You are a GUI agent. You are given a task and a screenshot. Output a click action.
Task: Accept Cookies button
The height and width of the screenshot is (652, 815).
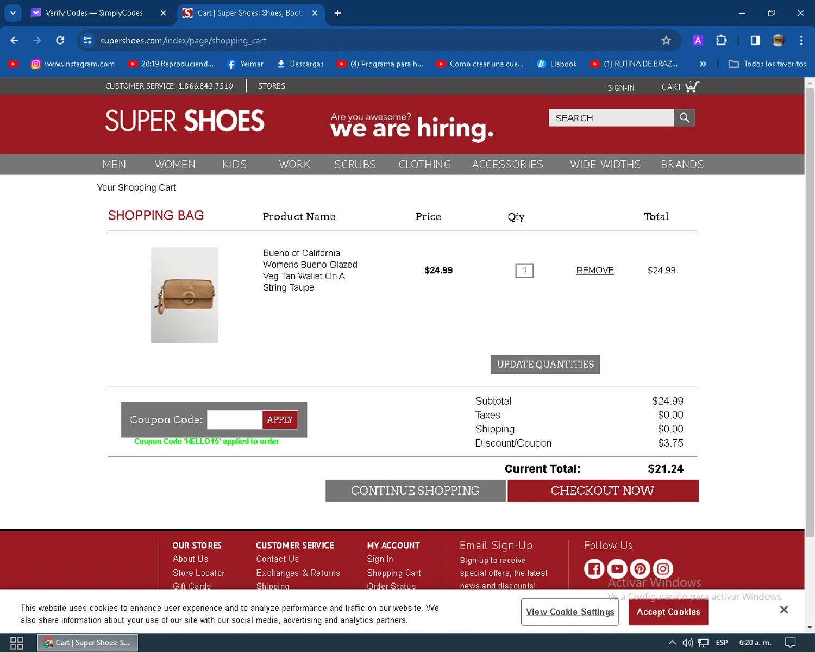[x=668, y=612]
